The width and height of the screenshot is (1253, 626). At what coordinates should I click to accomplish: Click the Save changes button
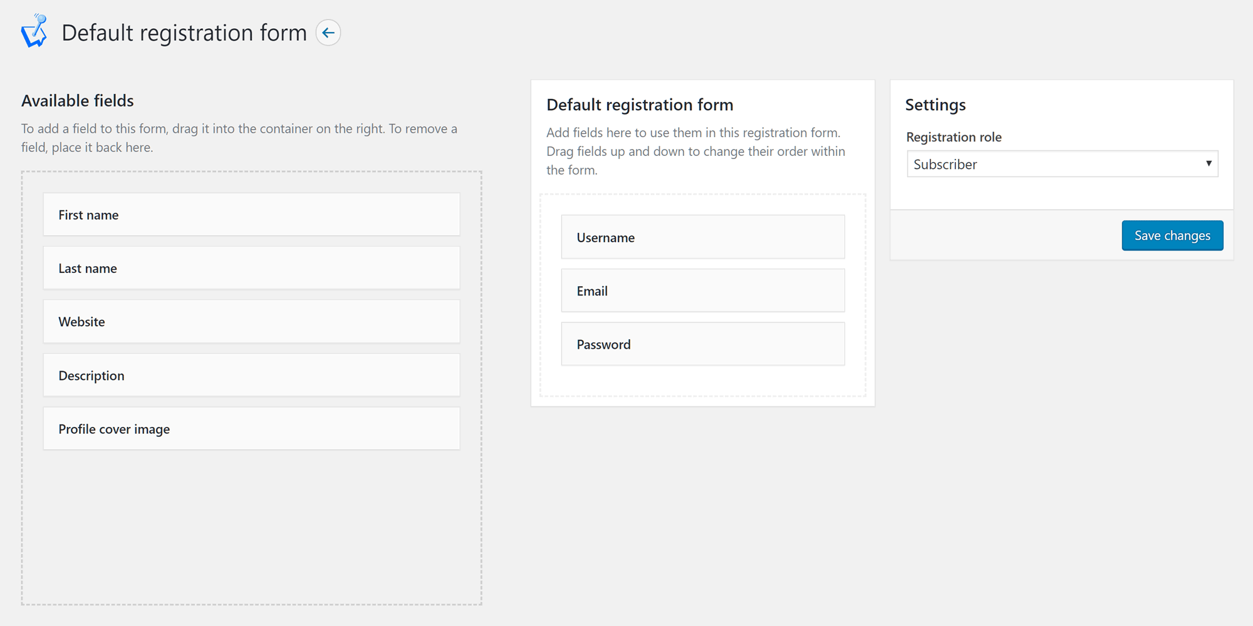coord(1172,235)
